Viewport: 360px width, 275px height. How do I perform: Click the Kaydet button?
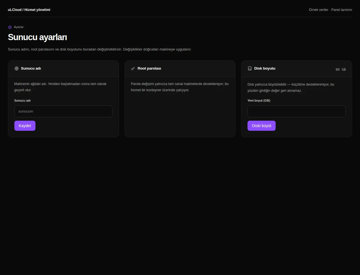pos(25,126)
